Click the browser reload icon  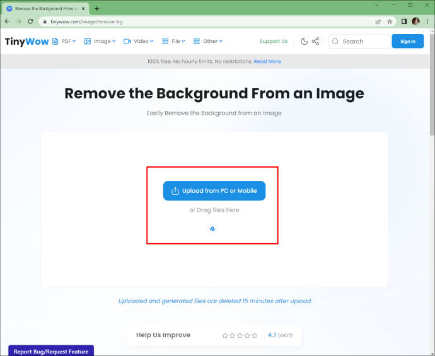tap(30, 21)
